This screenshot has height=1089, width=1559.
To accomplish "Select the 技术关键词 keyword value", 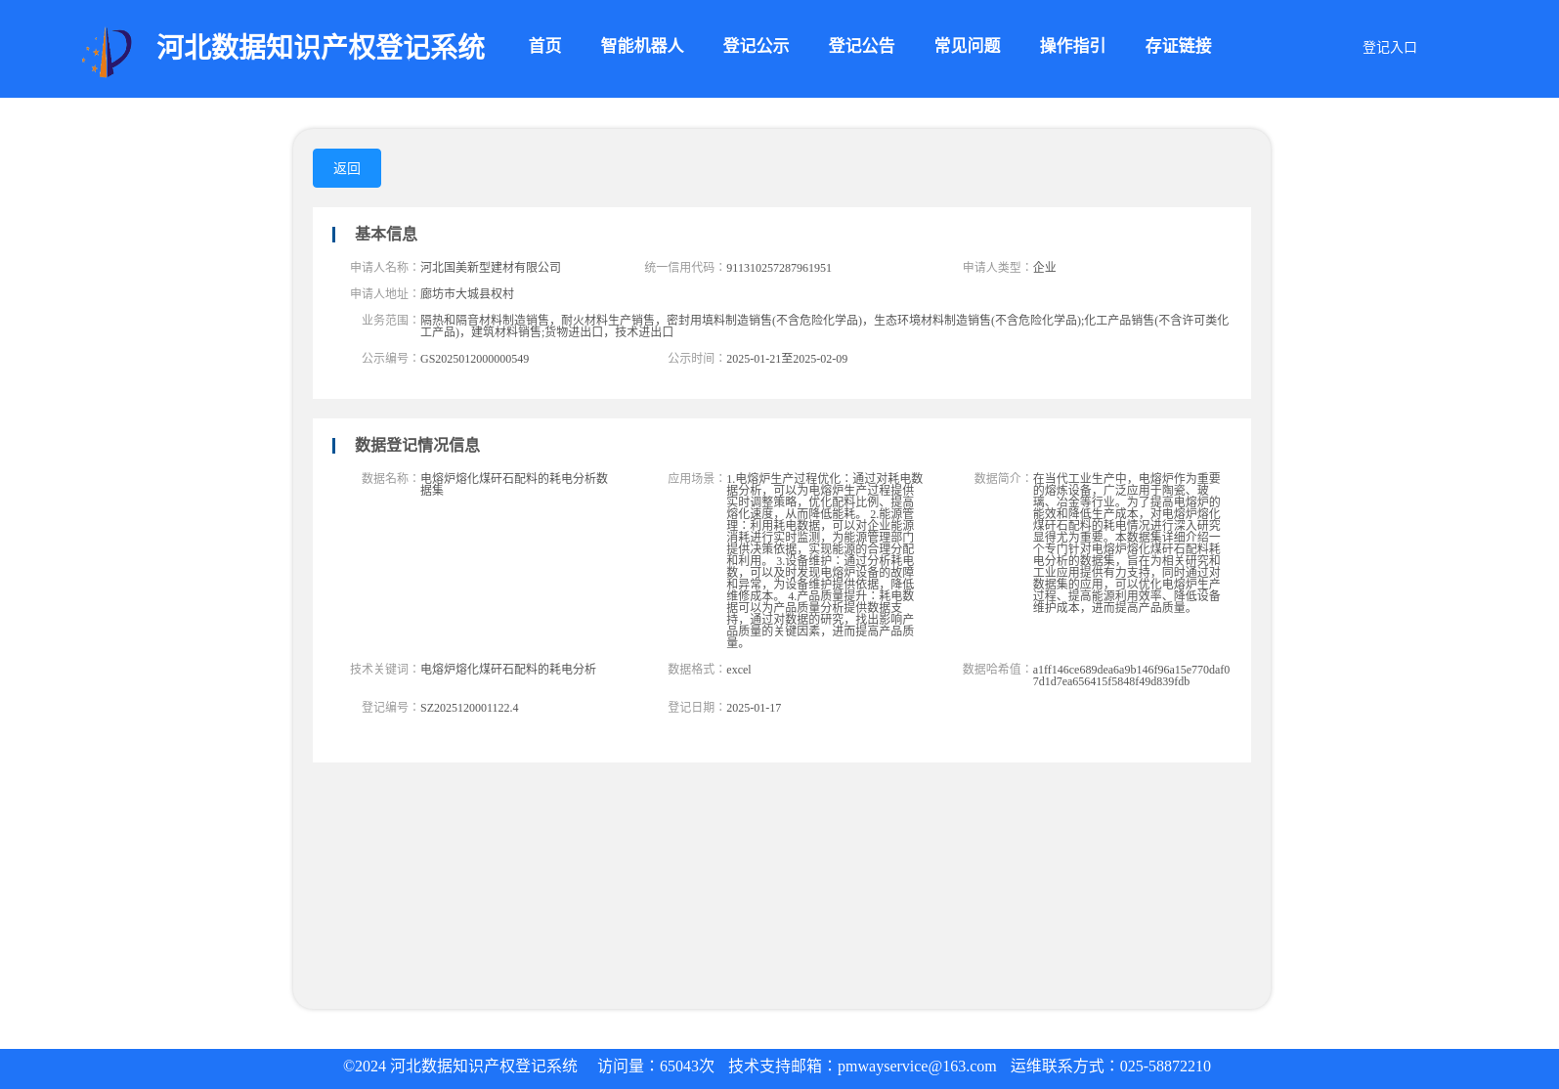I will [x=508, y=669].
